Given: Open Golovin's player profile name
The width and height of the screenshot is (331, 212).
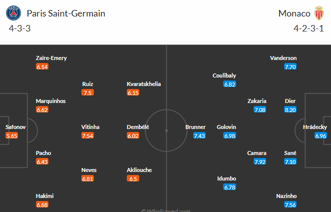Looking at the screenshot, I should [x=226, y=127].
